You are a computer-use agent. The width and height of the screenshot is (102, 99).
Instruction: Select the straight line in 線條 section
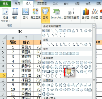(44, 44)
